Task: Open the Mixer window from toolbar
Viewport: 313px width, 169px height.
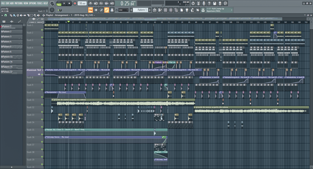Action: pos(171,10)
